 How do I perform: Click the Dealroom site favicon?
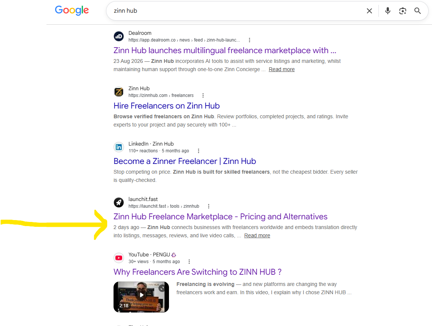(x=119, y=36)
